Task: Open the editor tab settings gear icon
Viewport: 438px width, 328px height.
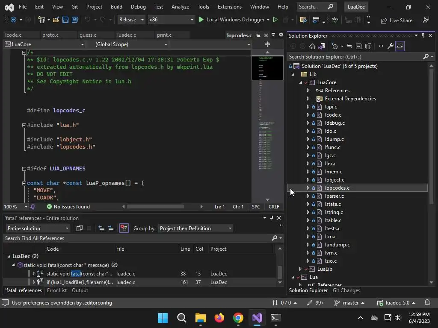Action: [x=281, y=35]
